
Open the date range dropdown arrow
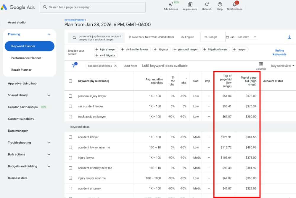point(255,37)
